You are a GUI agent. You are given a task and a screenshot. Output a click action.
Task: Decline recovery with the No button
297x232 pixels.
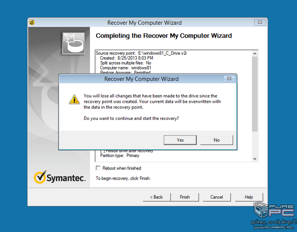click(x=217, y=140)
